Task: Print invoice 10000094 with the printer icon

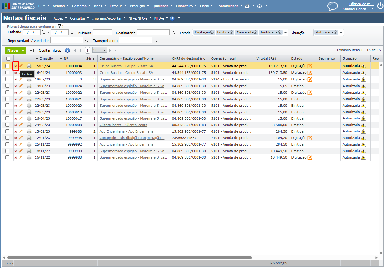Action: point(29,66)
